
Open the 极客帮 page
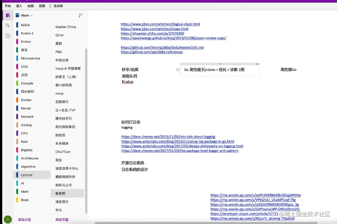click(68, 194)
